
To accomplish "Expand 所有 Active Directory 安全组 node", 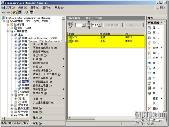I will coord(16,38).
